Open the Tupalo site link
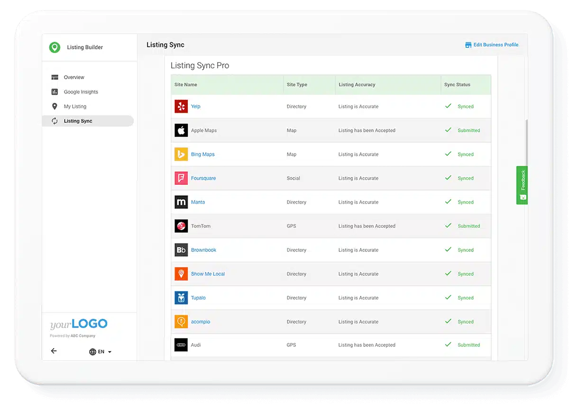The image size is (569, 418). coord(198,298)
